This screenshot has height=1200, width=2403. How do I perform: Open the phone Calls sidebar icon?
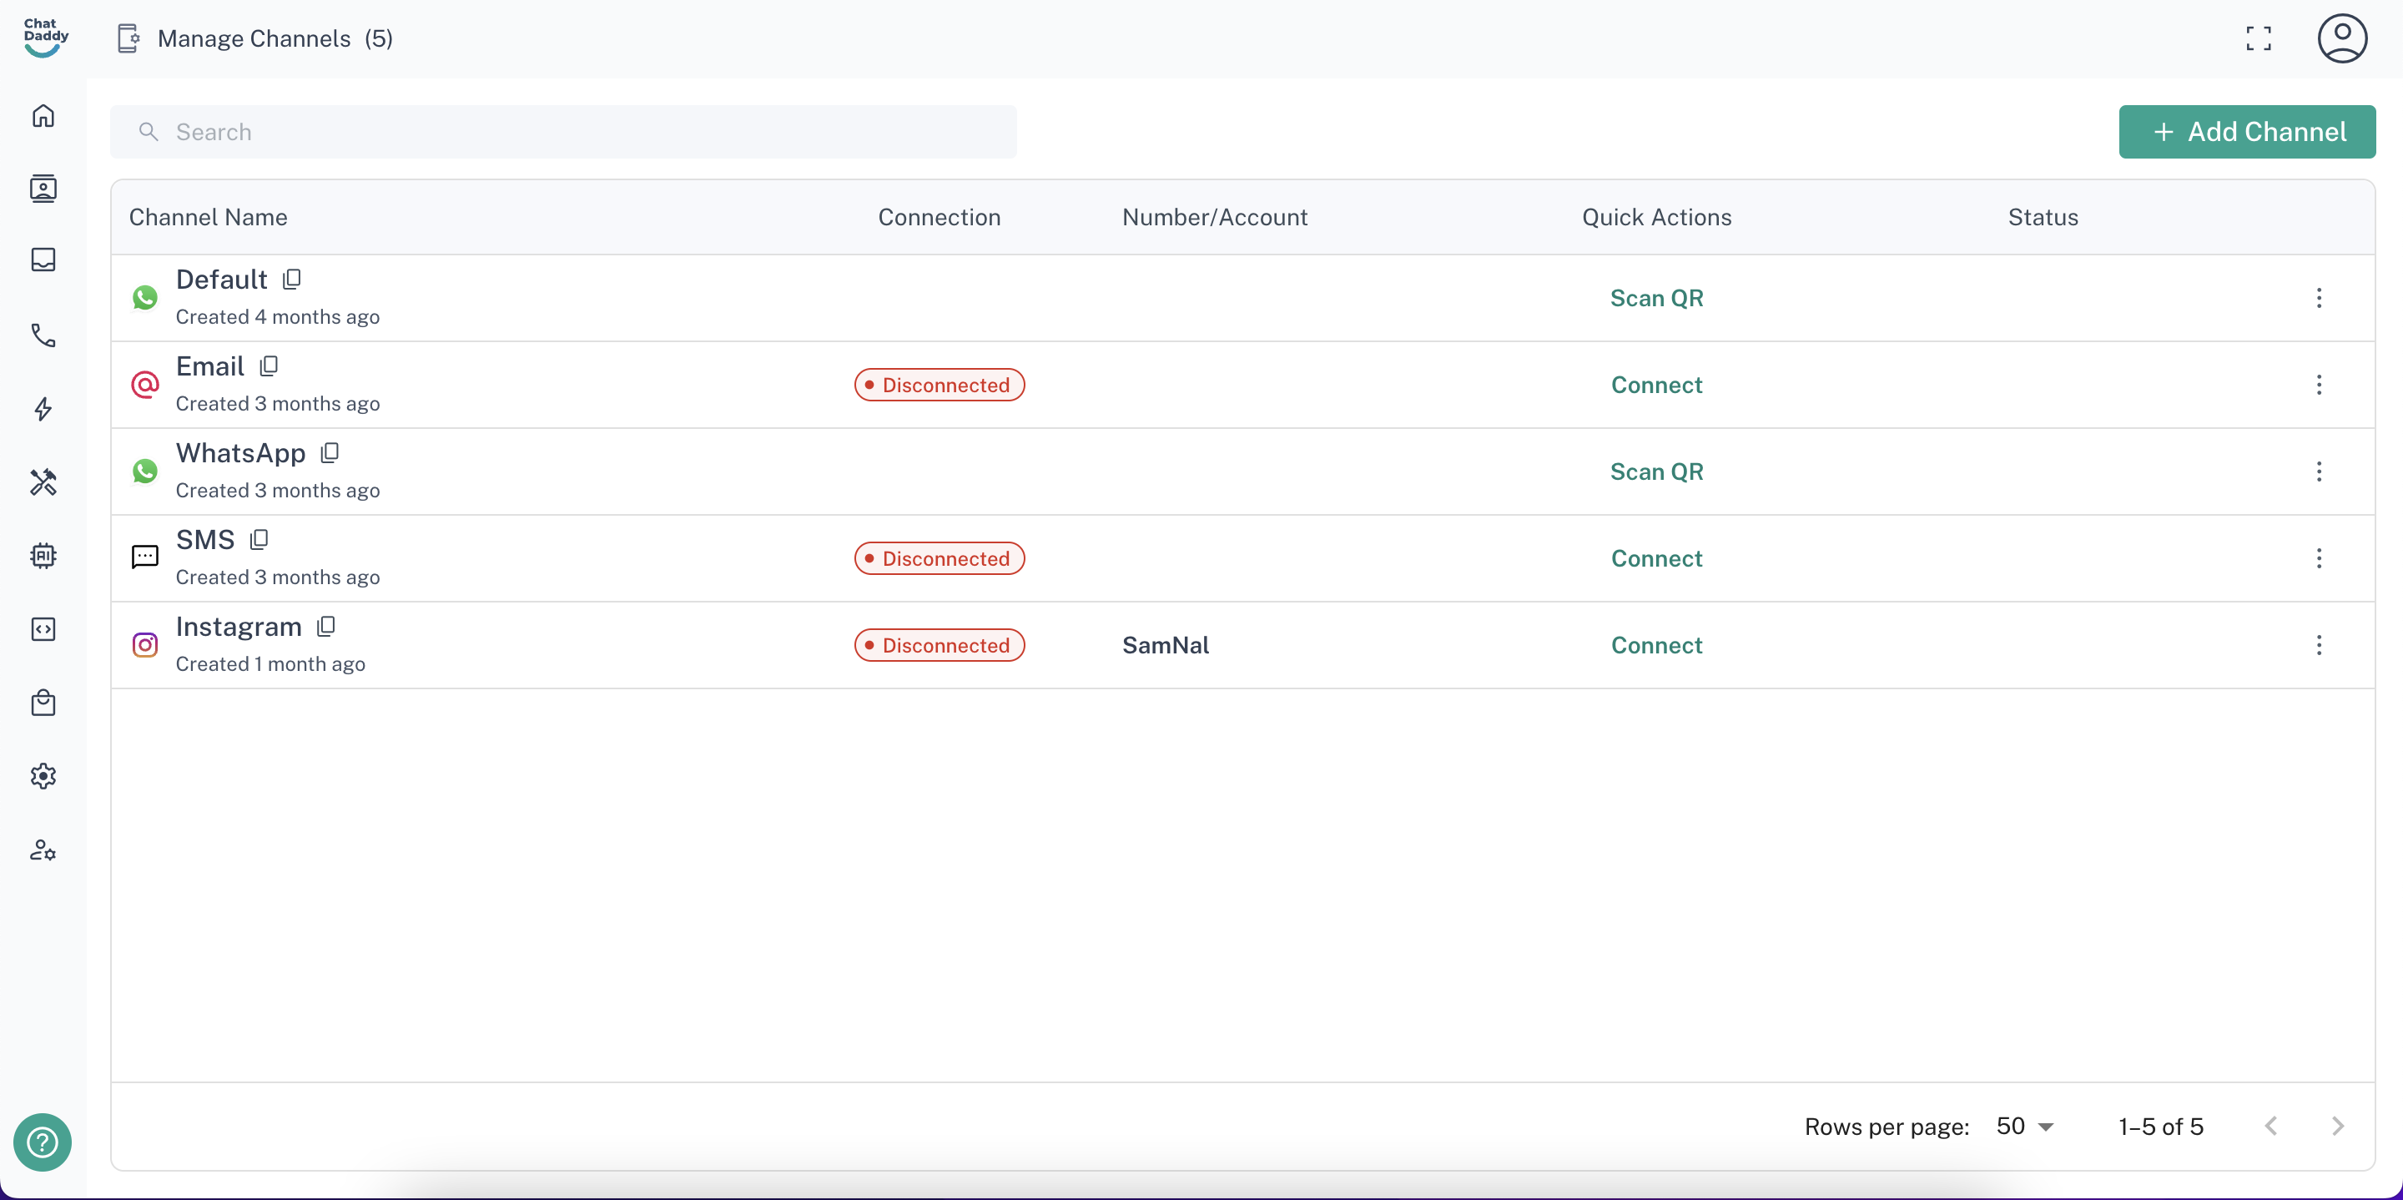pyautogui.click(x=43, y=335)
